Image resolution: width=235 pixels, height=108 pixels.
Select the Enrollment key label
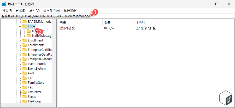(36, 40)
